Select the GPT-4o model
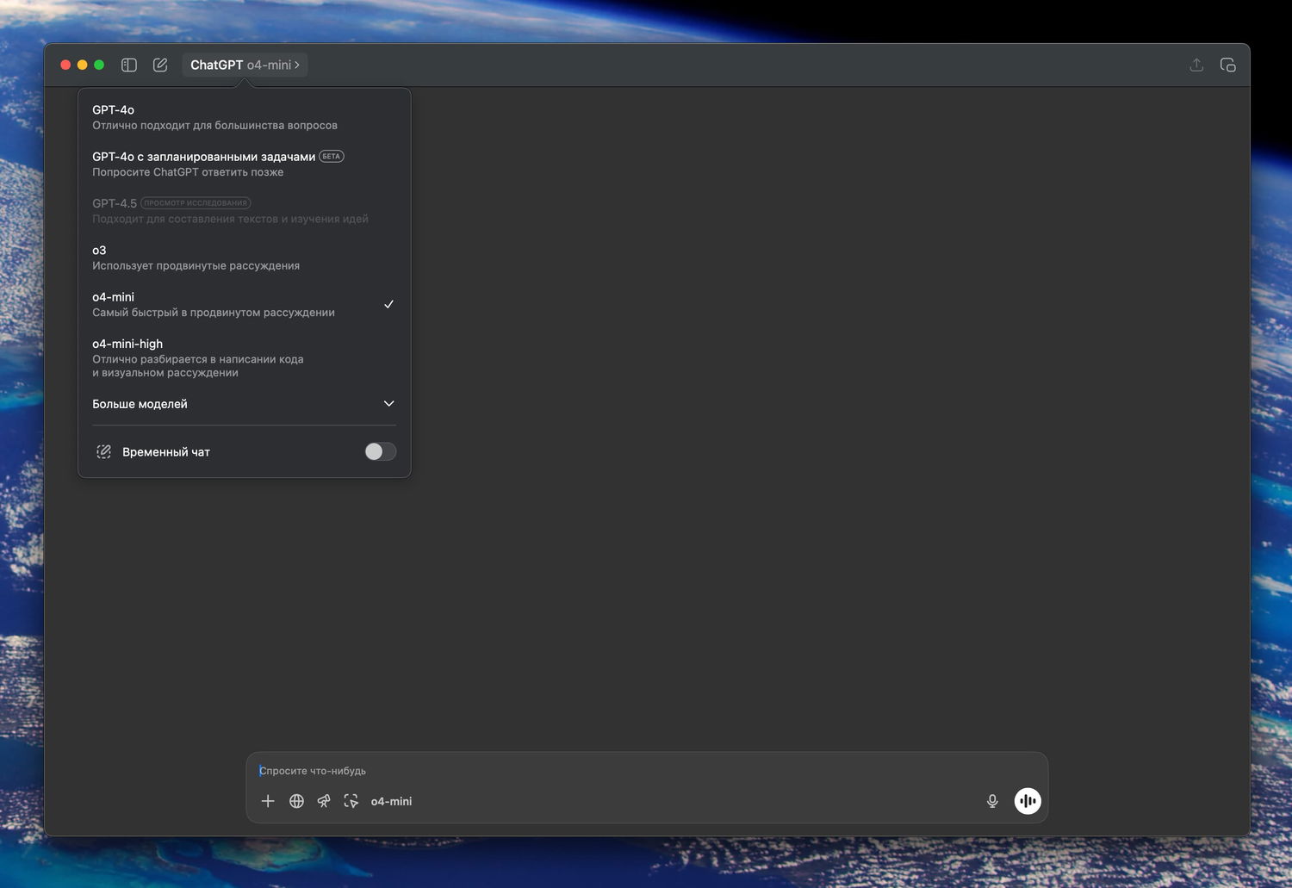Viewport: 1292px width, 888px height. point(245,117)
